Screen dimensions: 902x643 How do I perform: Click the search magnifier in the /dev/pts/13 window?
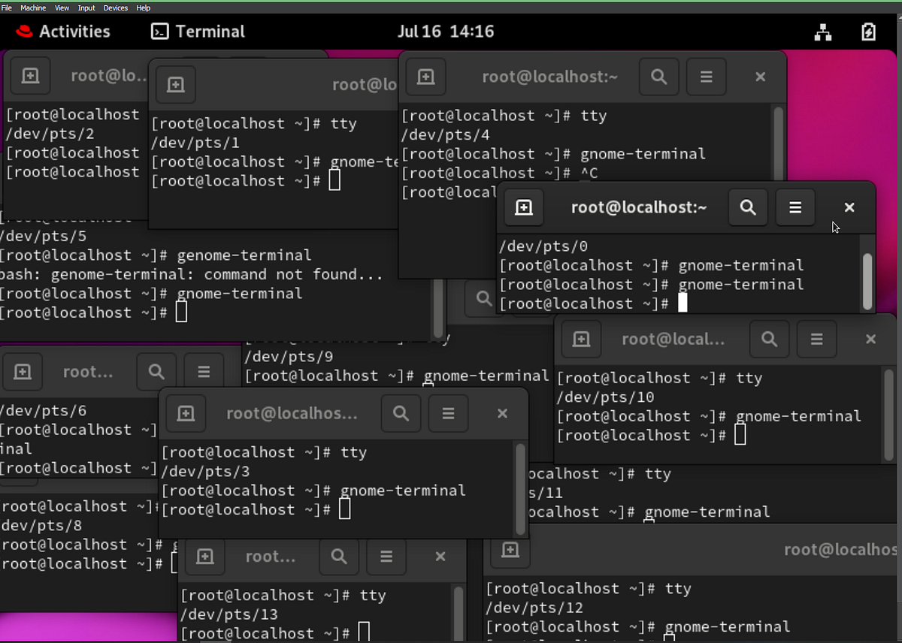338,557
